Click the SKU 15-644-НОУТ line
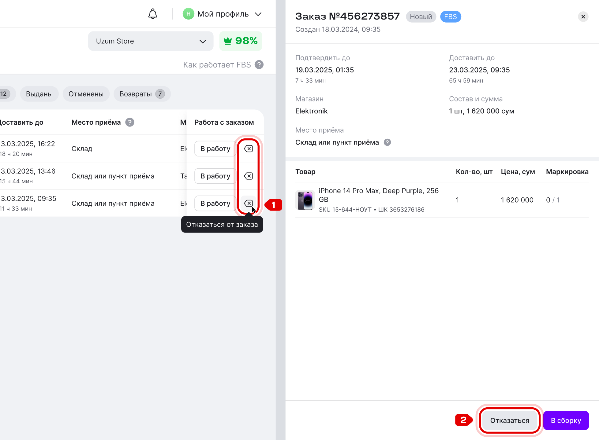 (x=372, y=210)
